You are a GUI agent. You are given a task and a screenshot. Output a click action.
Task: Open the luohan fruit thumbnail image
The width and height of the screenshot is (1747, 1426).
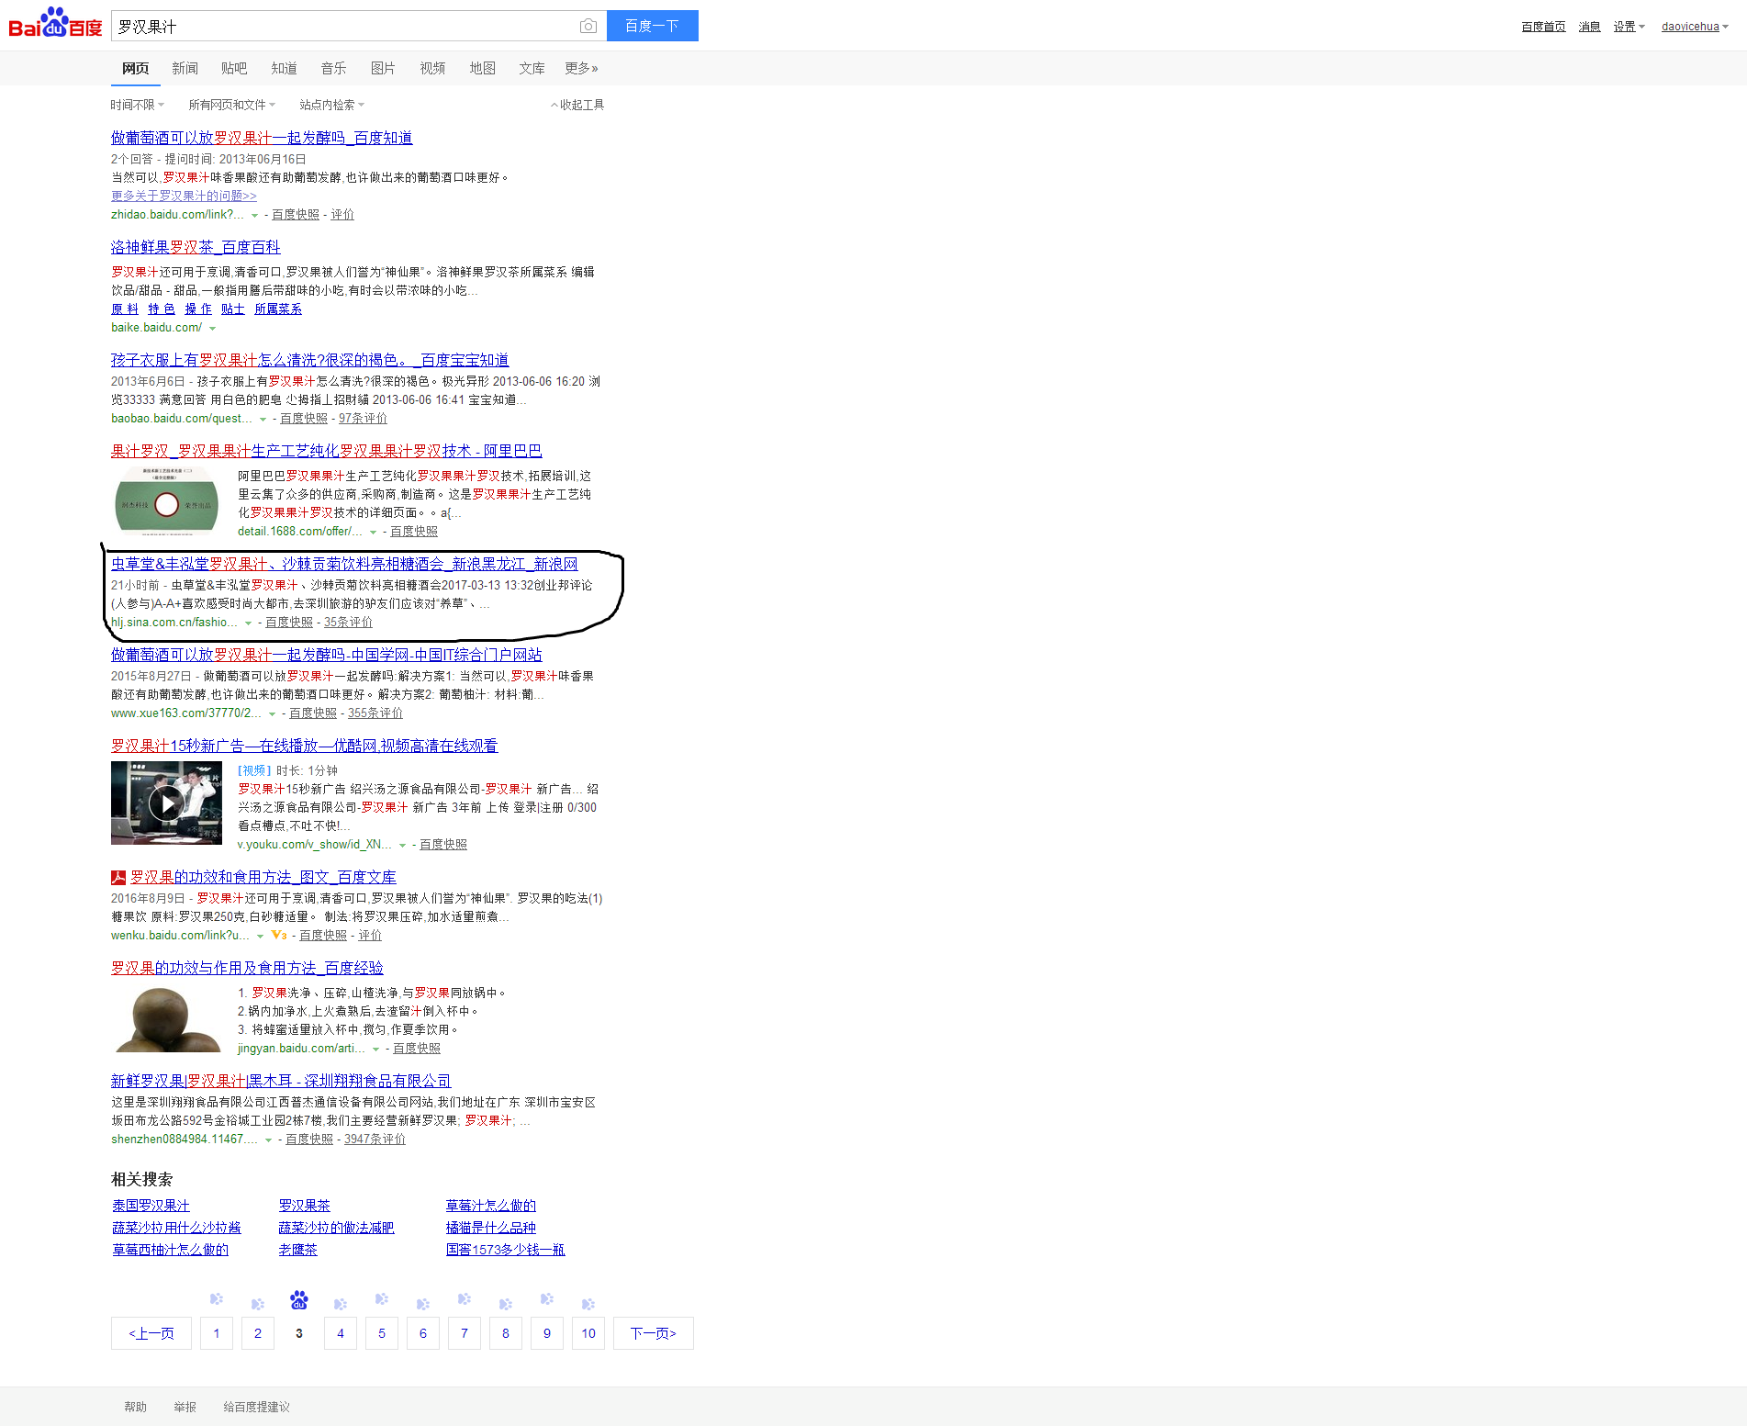166,1018
